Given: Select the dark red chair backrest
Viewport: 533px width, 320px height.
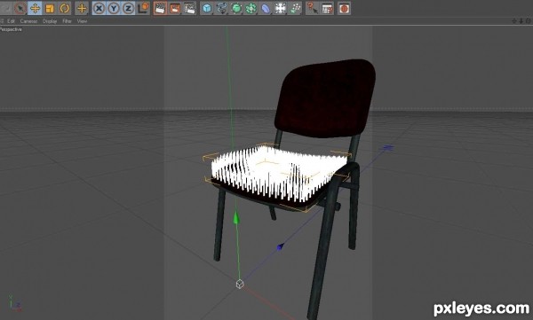Looking at the screenshot, I should click(x=325, y=98).
